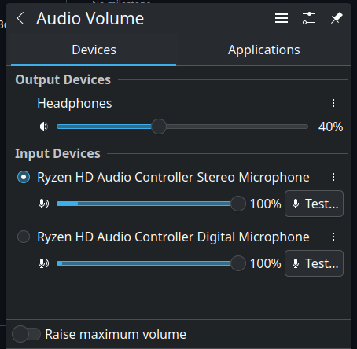Screen dimensions: 357x349
Task: Mute the Digital Microphone via its mic icon
Action: coord(43,263)
